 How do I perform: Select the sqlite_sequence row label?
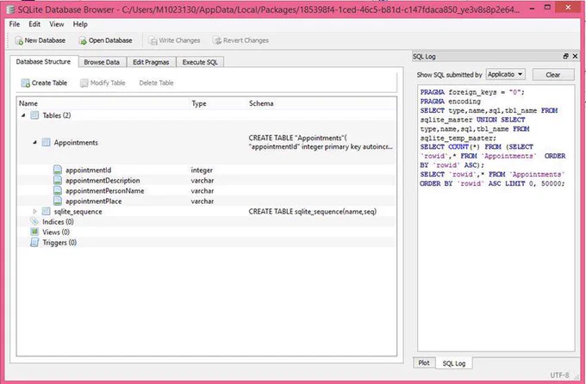(78, 212)
